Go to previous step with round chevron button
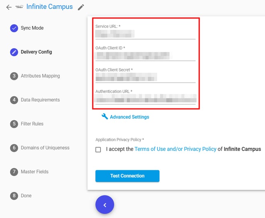 click(x=105, y=205)
